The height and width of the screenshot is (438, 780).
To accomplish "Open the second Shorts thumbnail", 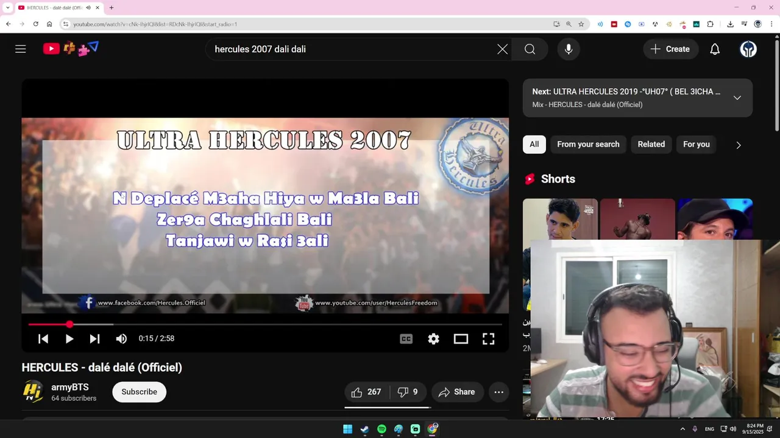I will 637,219.
